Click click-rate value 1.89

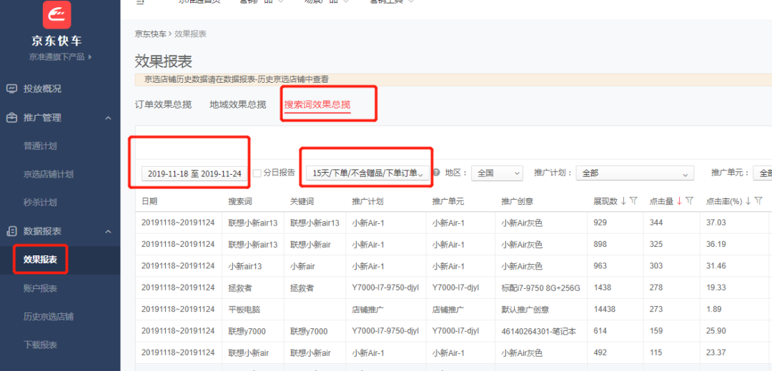(x=714, y=309)
